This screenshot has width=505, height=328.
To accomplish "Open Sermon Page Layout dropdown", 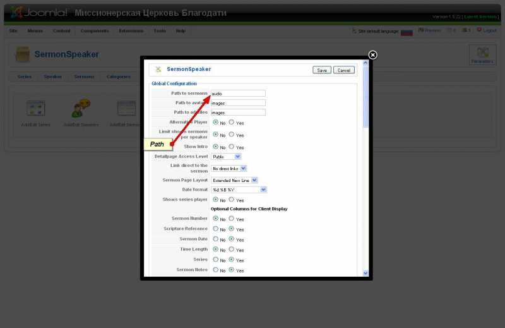I will [234, 180].
